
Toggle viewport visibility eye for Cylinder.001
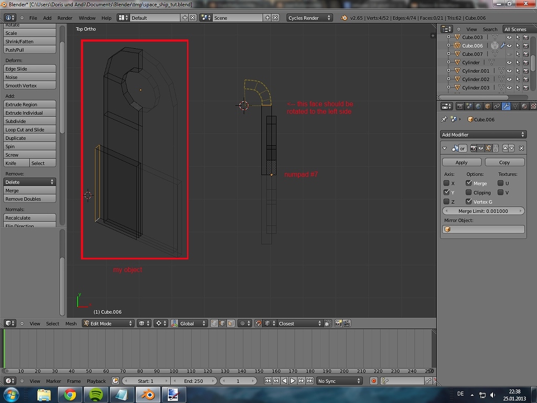coord(509,71)
